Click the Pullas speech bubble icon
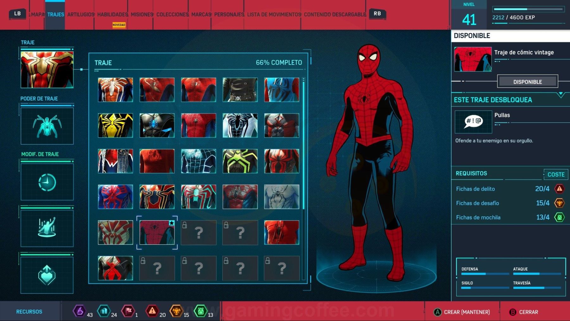 click(x=473, y=122)
